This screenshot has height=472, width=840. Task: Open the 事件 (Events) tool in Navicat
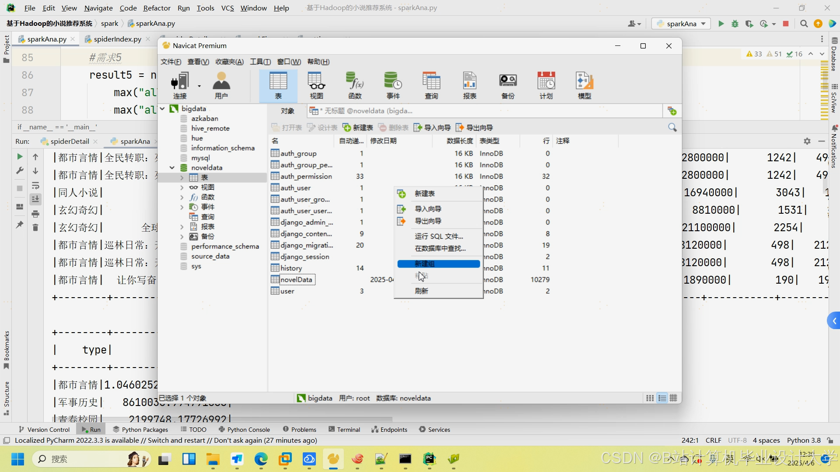(x=393, y=85)
